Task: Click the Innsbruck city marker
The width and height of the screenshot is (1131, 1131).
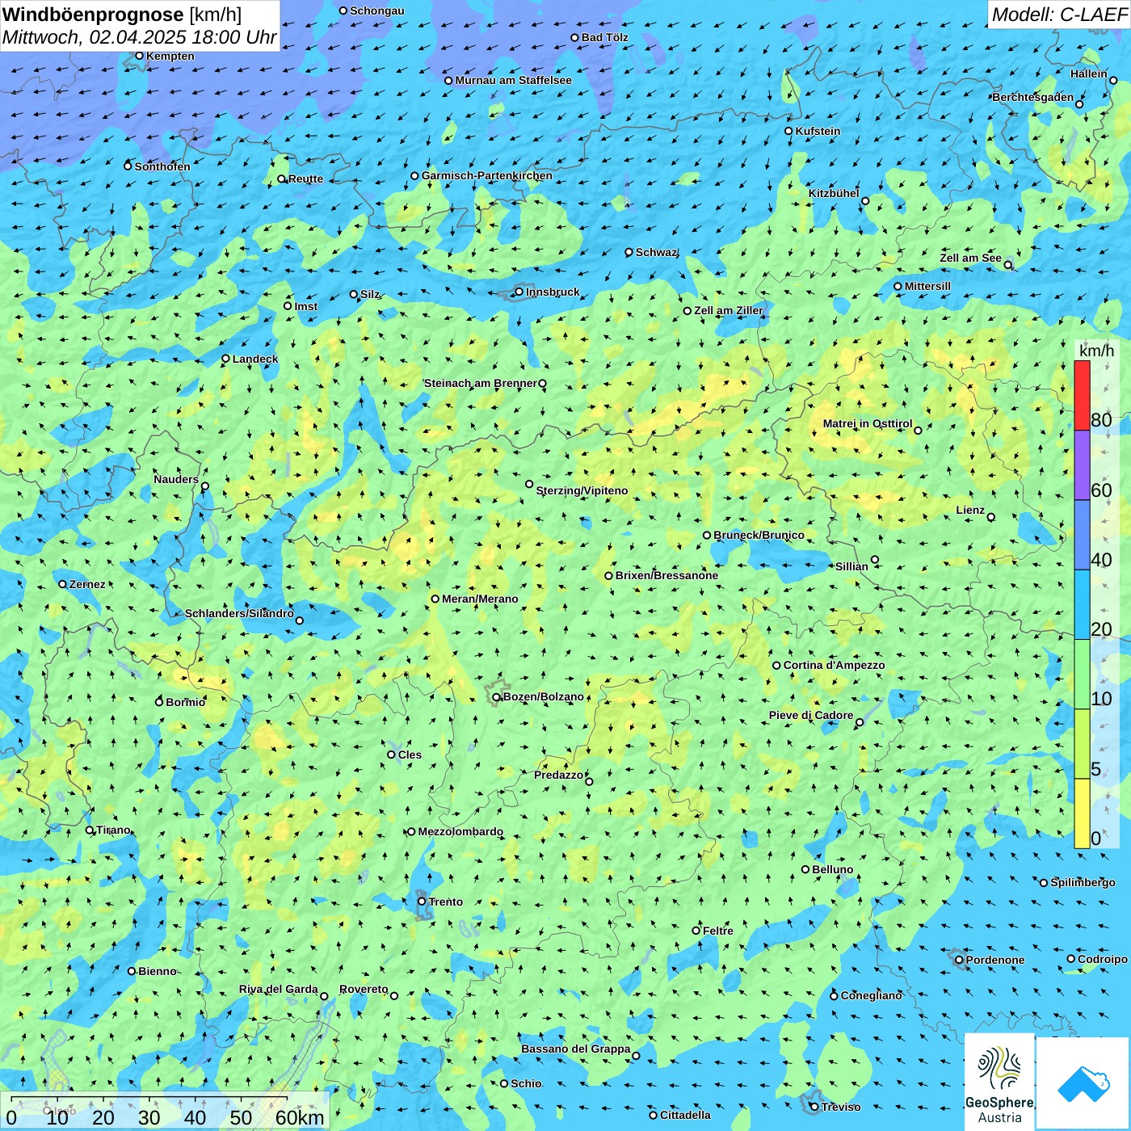Action: click(x=519, y=292)
